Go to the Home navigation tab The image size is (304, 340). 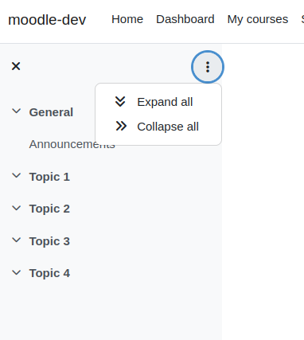click(x=127, y=19)
